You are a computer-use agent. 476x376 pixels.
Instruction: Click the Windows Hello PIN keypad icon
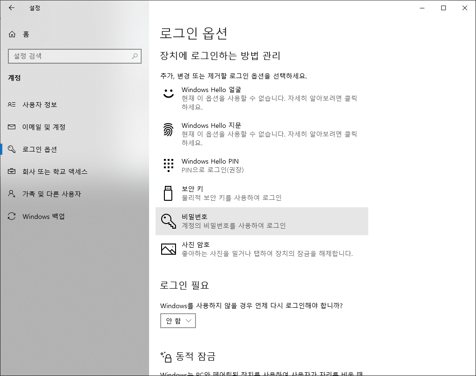(169, 165)
